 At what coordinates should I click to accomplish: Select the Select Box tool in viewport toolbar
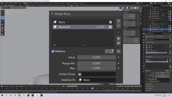tap(3, 11)
